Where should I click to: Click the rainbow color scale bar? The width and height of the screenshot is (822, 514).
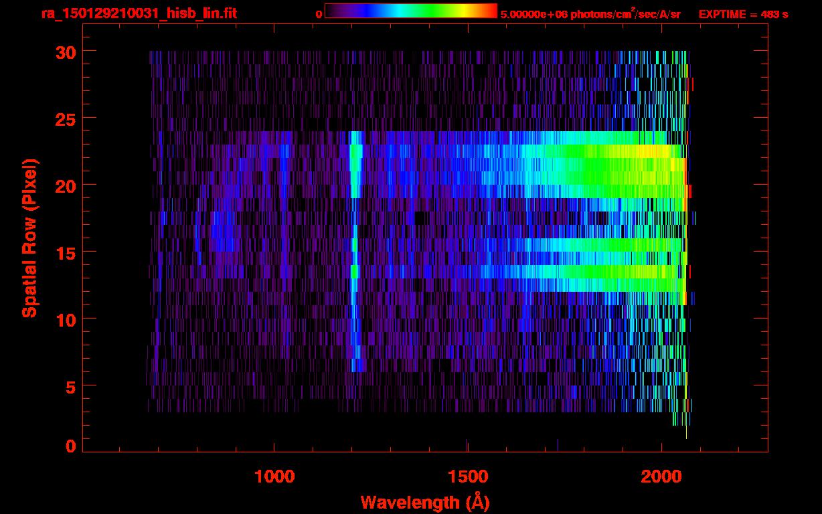click(x=410, y=11)
